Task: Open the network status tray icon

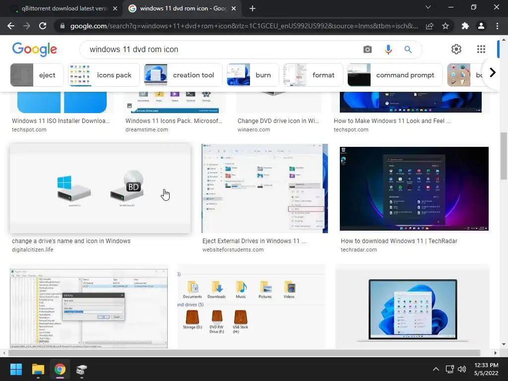Action: pos(449,369)
